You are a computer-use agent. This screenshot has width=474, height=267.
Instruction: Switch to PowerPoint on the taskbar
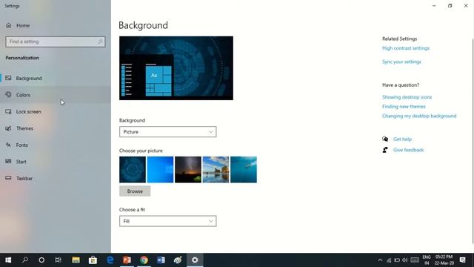pos(127,260)
